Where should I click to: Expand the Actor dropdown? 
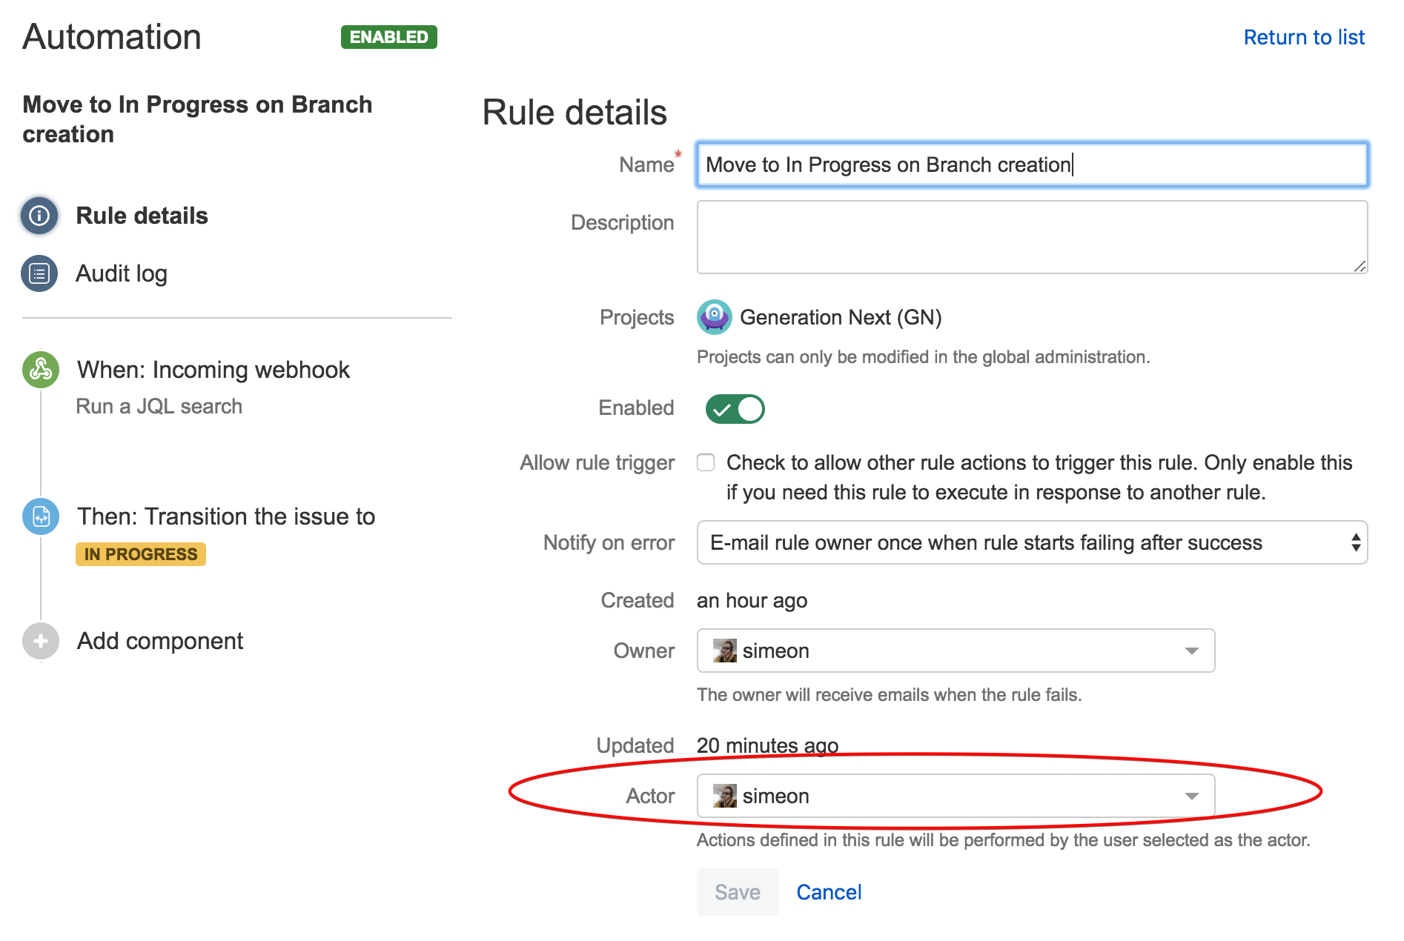(x=1191, y=796)
